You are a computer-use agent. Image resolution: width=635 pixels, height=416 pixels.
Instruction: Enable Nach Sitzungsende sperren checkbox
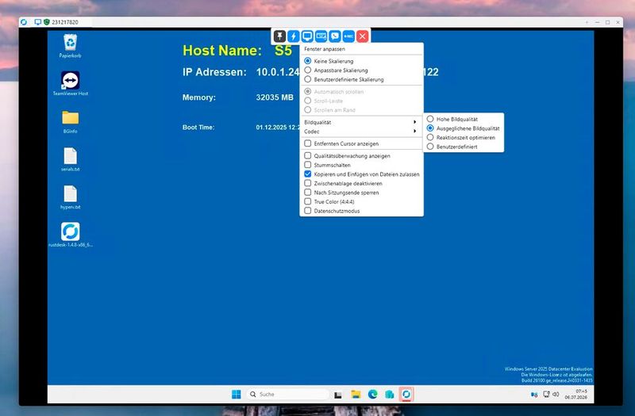click(x=308, y=193)
